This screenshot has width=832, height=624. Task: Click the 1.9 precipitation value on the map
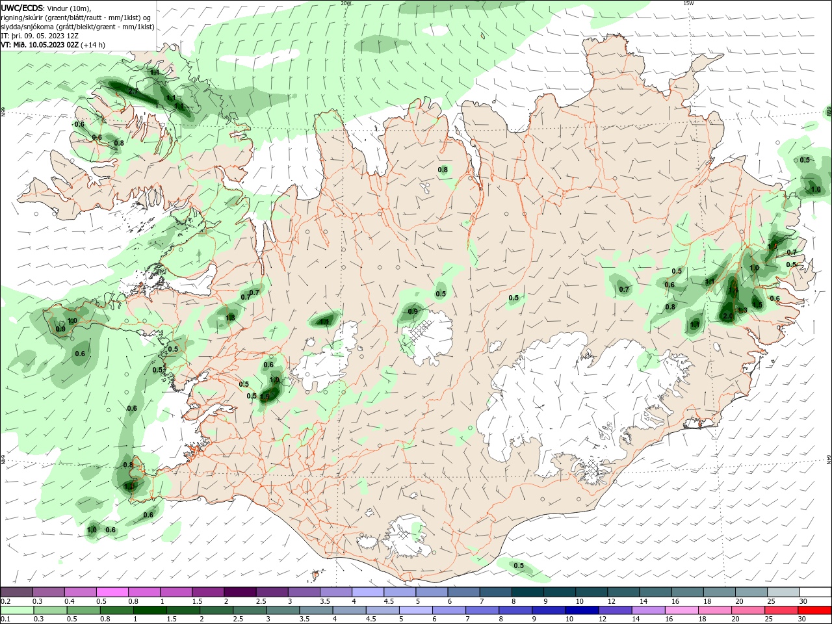pyautogui.click(x=265, y=396)
